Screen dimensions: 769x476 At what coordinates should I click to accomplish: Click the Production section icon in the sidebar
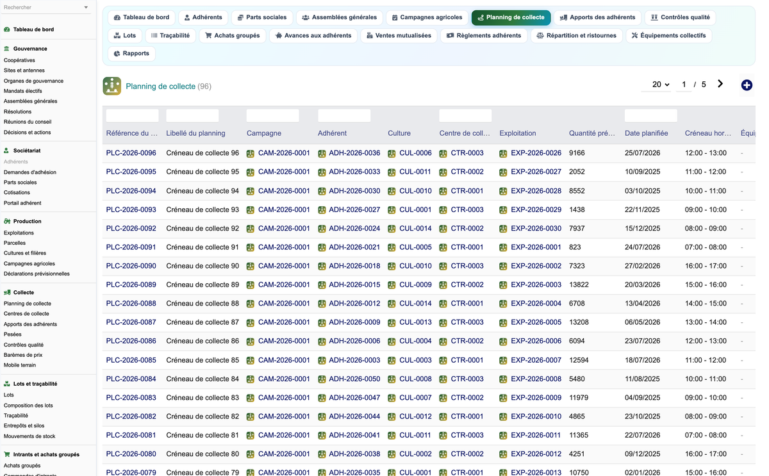[7, 221]
